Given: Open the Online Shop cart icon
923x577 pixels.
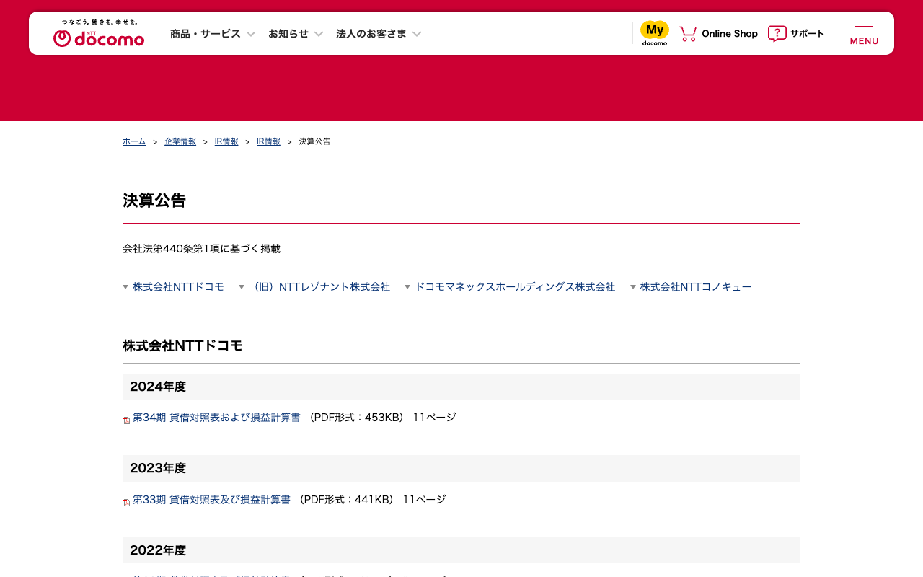Looking at the screenshot, I should pos(688,33).
